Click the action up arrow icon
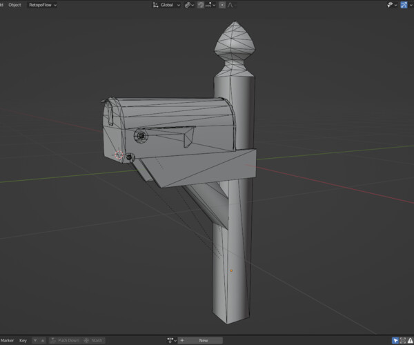This screenshot has width=414, height=345. (x=43, y=340)
